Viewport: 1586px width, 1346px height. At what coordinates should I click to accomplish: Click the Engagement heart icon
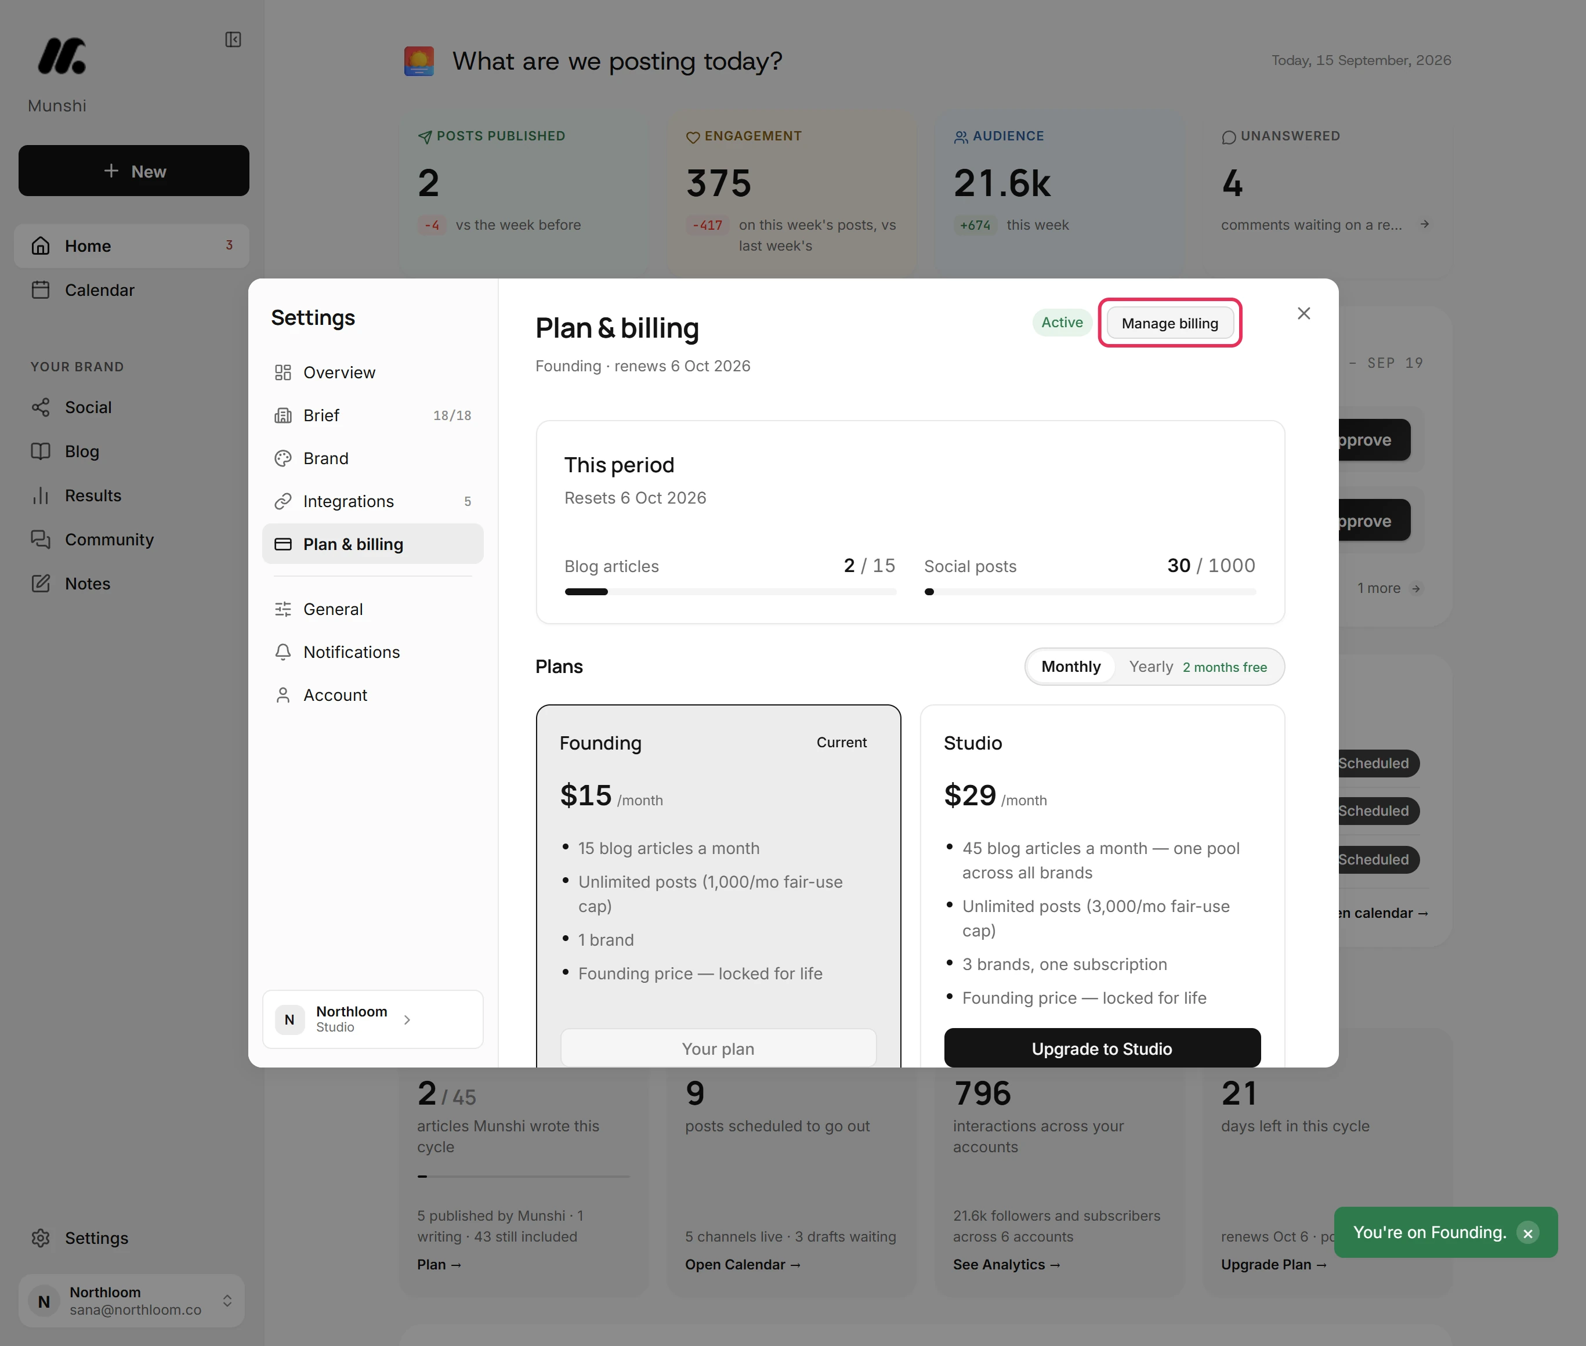(693, 138)
